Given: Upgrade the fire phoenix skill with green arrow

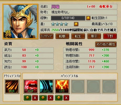Looking at the screenshot, I should coord(59,98).
